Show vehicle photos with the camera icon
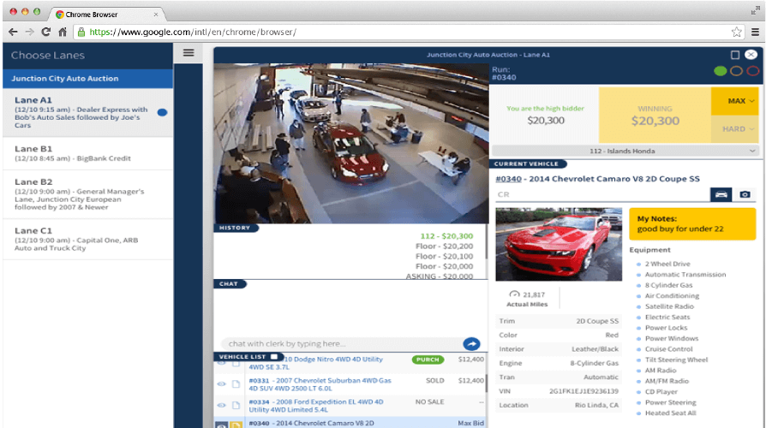 [x=745, y=194]
